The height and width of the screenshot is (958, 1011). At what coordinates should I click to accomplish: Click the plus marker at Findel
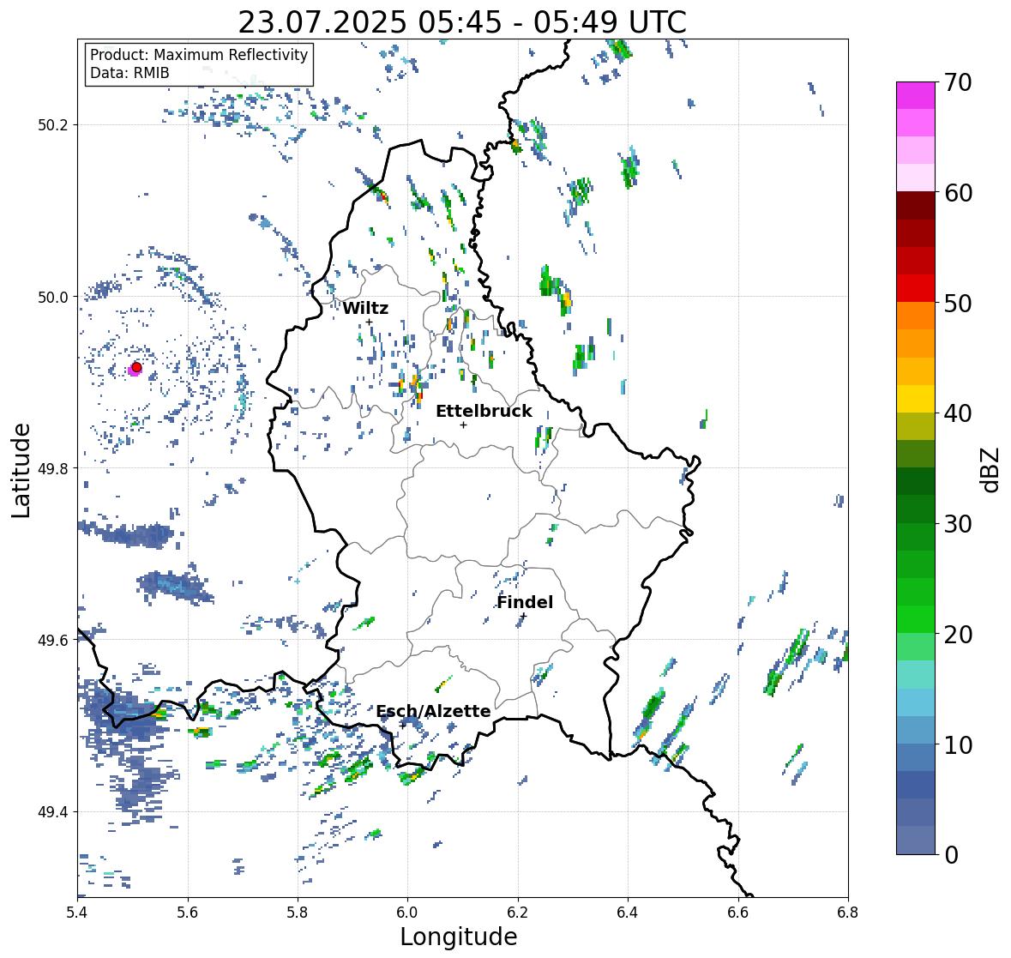524,616
